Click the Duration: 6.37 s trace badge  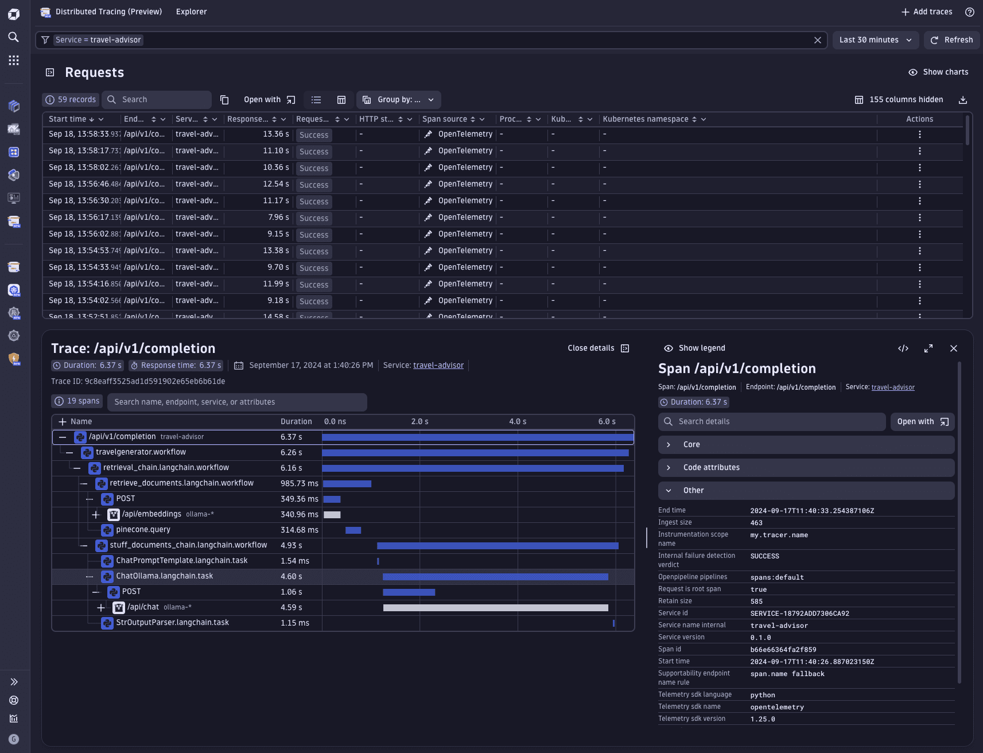click(x=87, y=366)
